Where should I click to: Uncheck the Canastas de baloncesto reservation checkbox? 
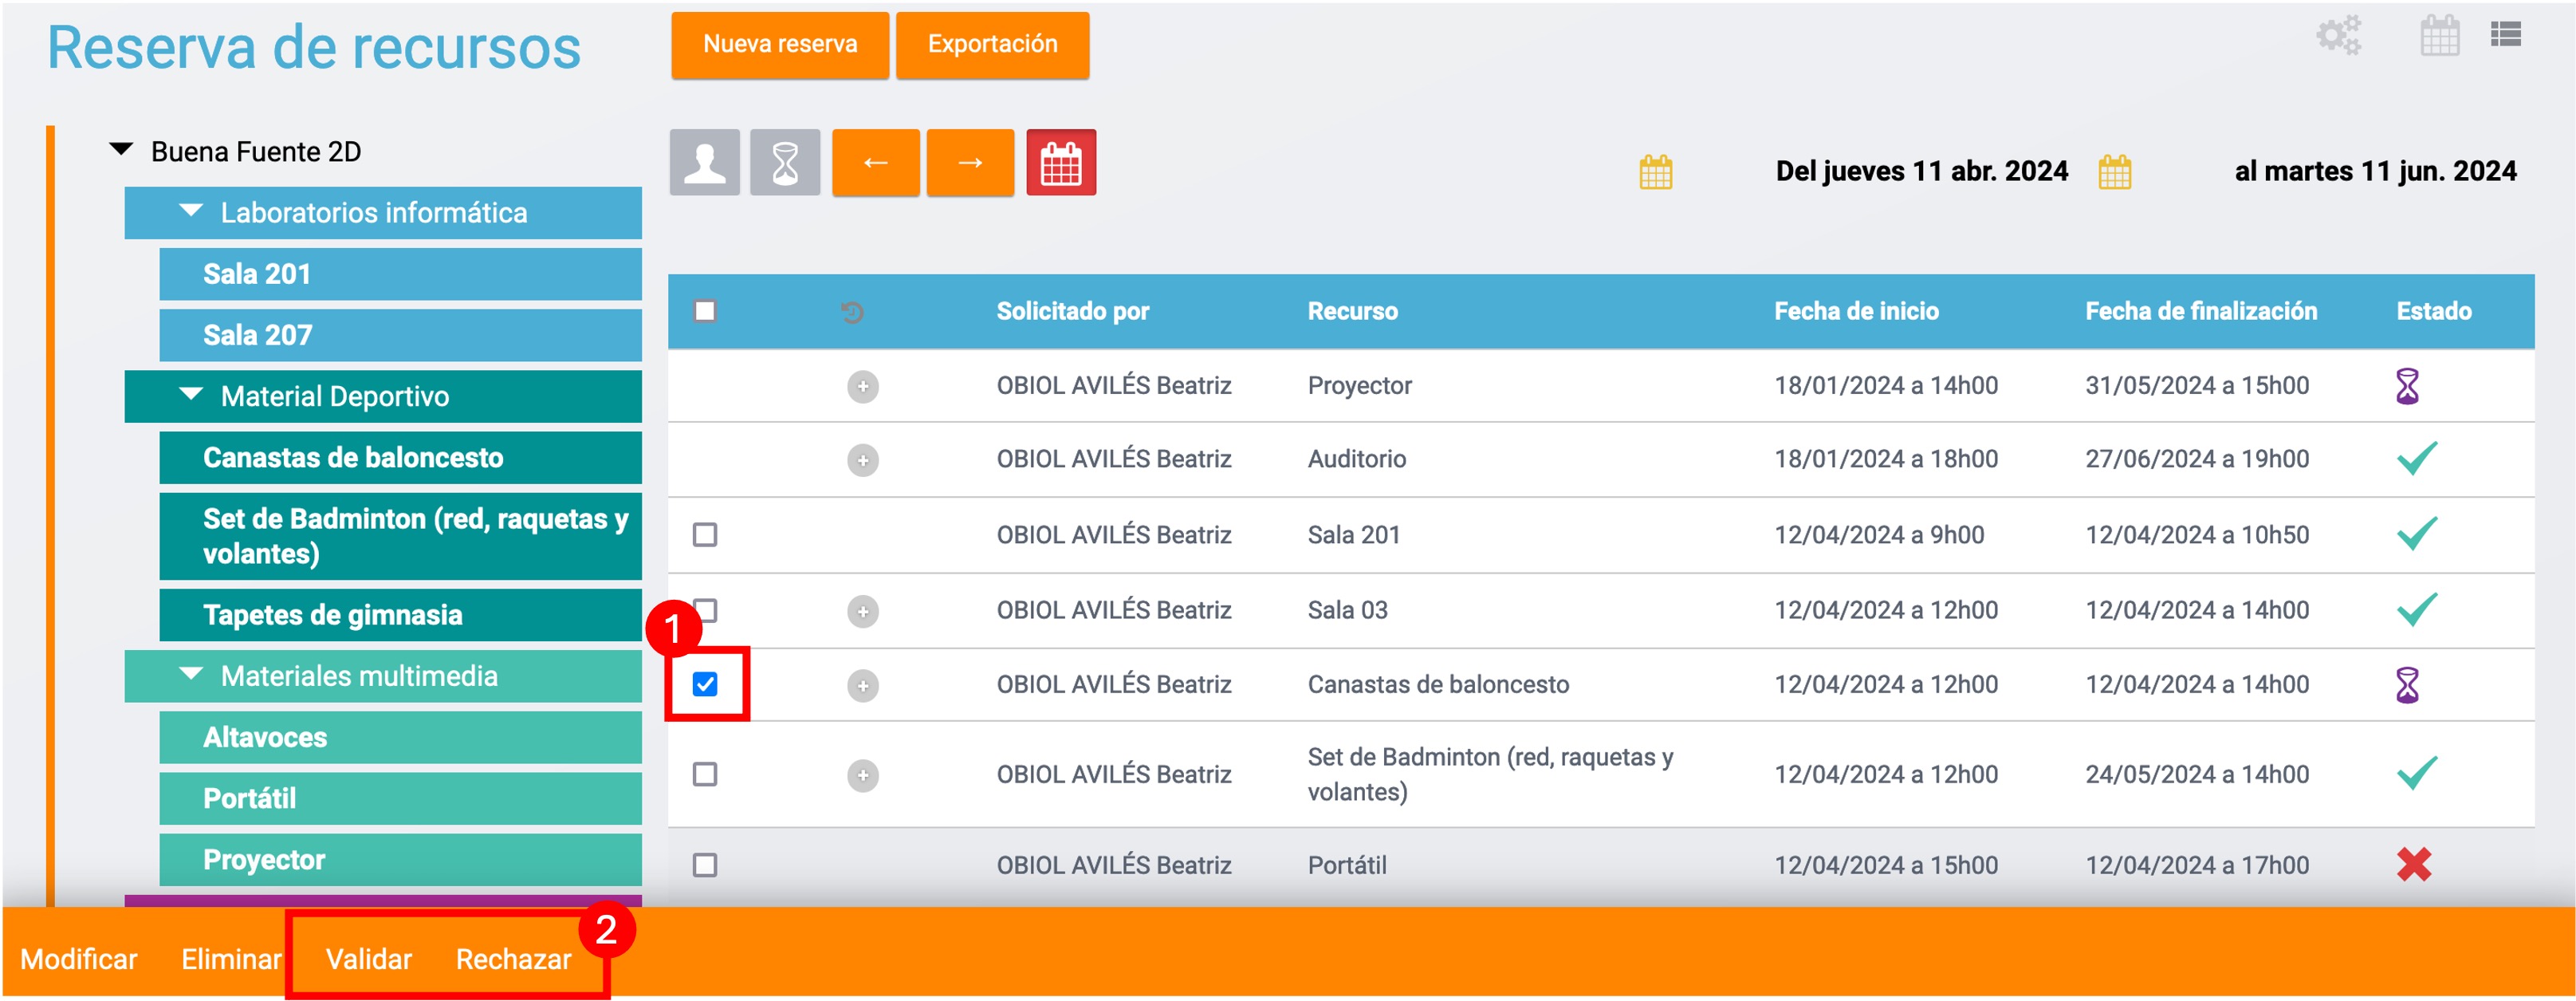coord(705,684)
